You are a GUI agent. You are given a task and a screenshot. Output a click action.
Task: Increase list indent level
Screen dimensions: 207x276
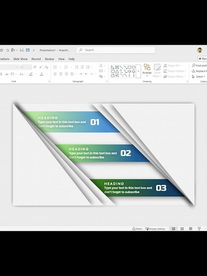[82, 67]
